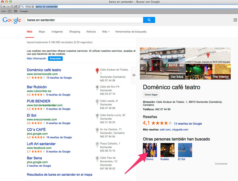Click the address bar with bares en santander
This screenshot has height=181, width=238.
pos(129,7)
